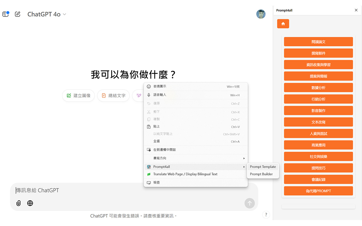Click the inspect icon beside 檢查
This screenshot has width=362, height=226.
point(149,183)
